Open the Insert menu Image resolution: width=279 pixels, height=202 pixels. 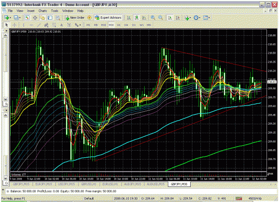click(31, 11)
